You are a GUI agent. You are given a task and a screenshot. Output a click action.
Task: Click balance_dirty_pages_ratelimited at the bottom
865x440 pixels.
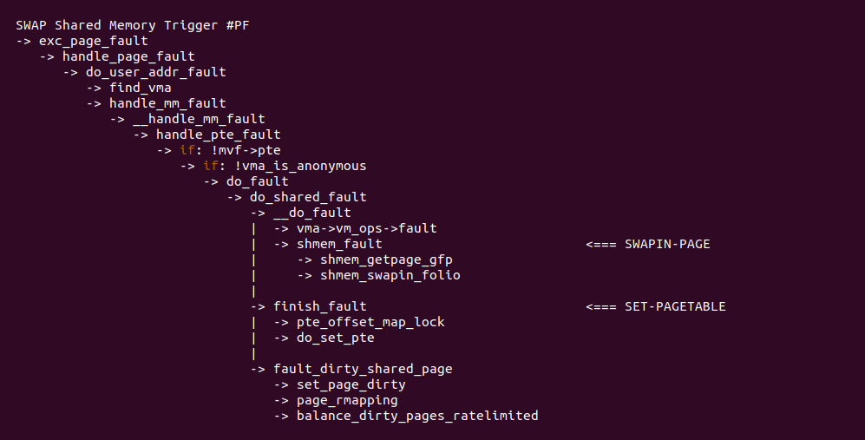pos(417,416)
